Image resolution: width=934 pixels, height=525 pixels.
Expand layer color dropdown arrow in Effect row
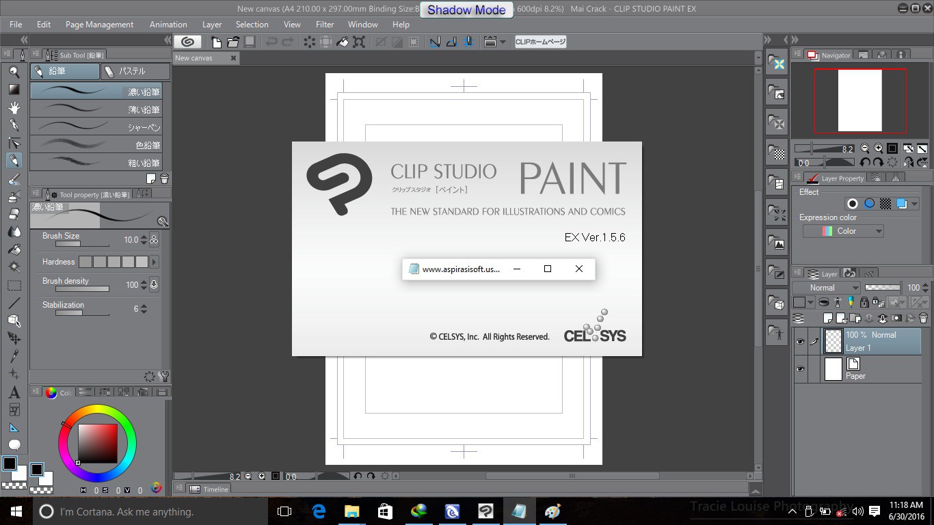pos(914,204)
